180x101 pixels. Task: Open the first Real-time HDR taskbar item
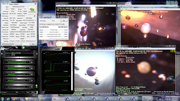(72, 99)
